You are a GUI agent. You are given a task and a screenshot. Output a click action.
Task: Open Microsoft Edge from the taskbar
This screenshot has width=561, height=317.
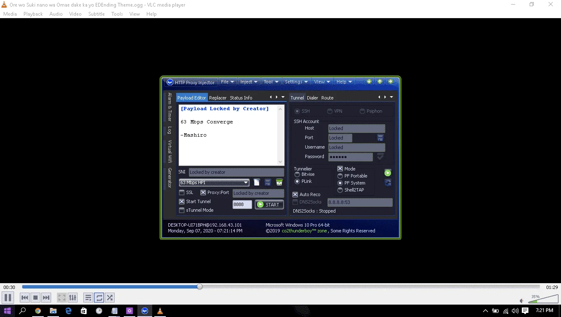(x=68, y=311)
